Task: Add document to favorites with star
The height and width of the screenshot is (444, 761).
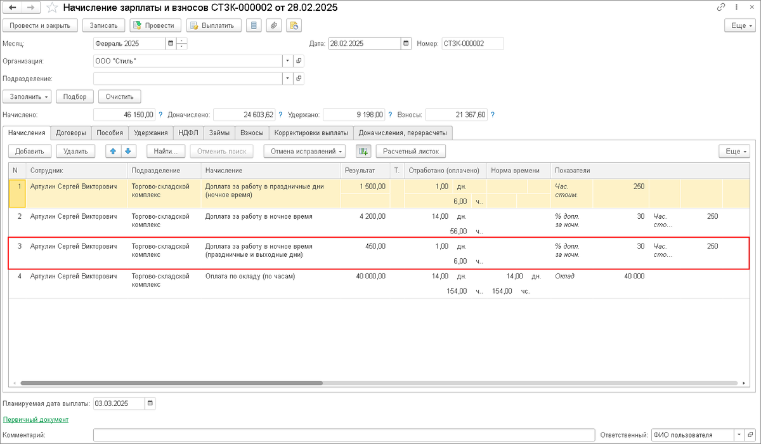Action: click(x=53, y=8)
